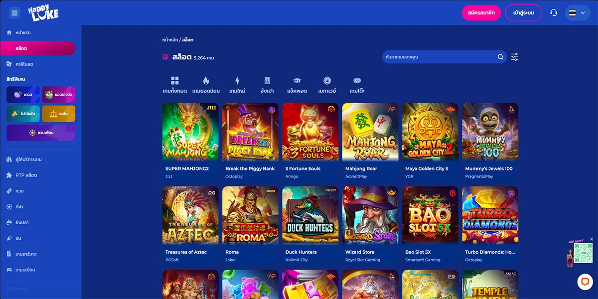Open Wizard Store game thumbnail
Viewport: 598px width, 299px height.
(x=370, y=215)
